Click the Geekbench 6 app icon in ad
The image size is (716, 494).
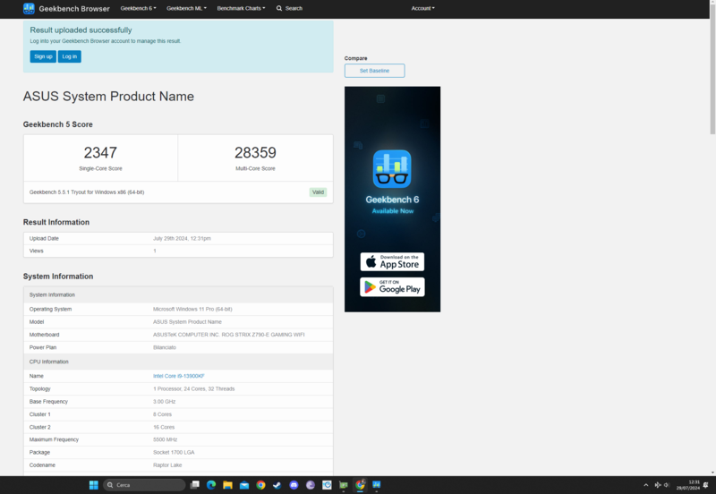392,169
